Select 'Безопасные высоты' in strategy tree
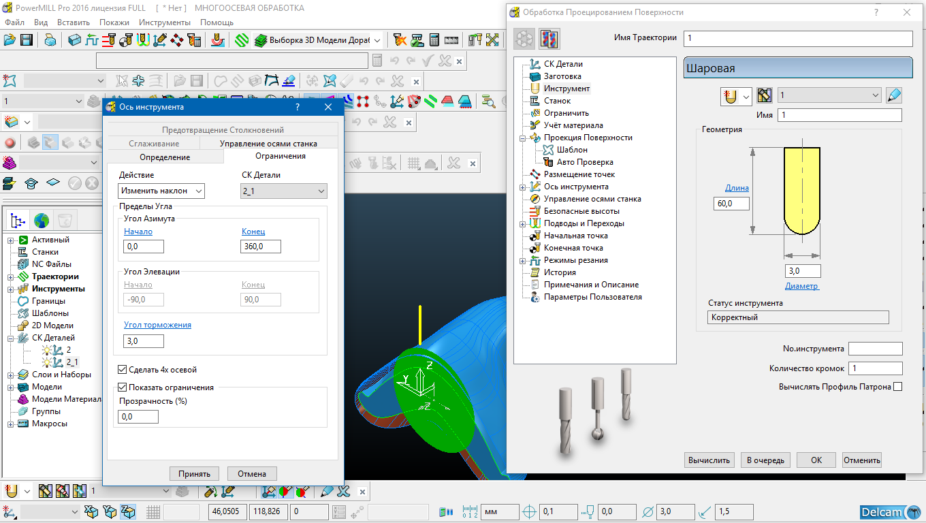 (581, 211)
